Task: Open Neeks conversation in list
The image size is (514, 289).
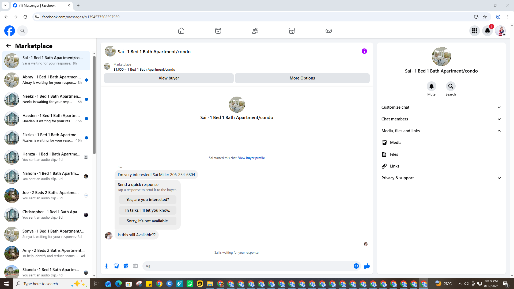Action: coord(46,99)
